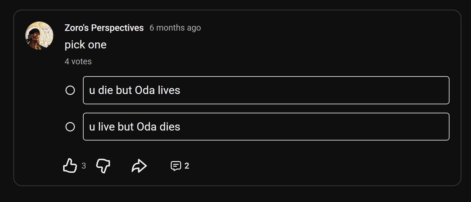
Task: Click the '4 votes' count text
Action: pos(78,61)
